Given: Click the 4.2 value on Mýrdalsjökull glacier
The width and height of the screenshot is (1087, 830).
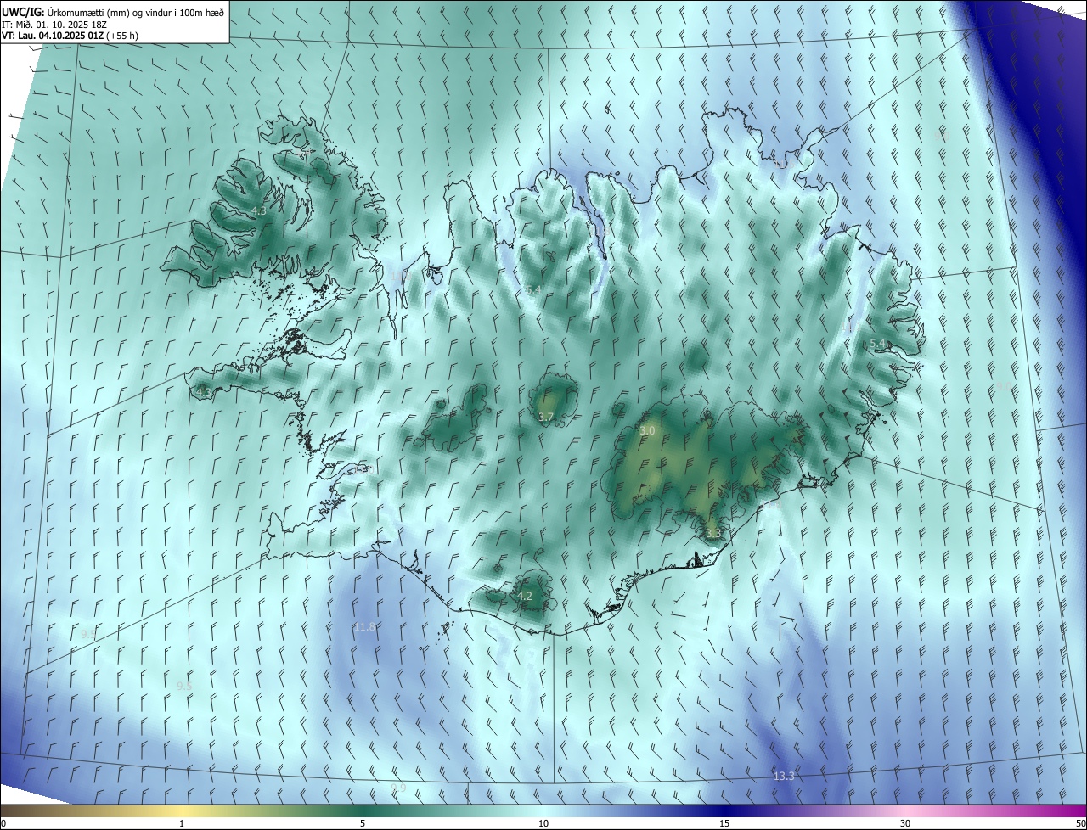Looking at the screenshot, I should 525,596.
